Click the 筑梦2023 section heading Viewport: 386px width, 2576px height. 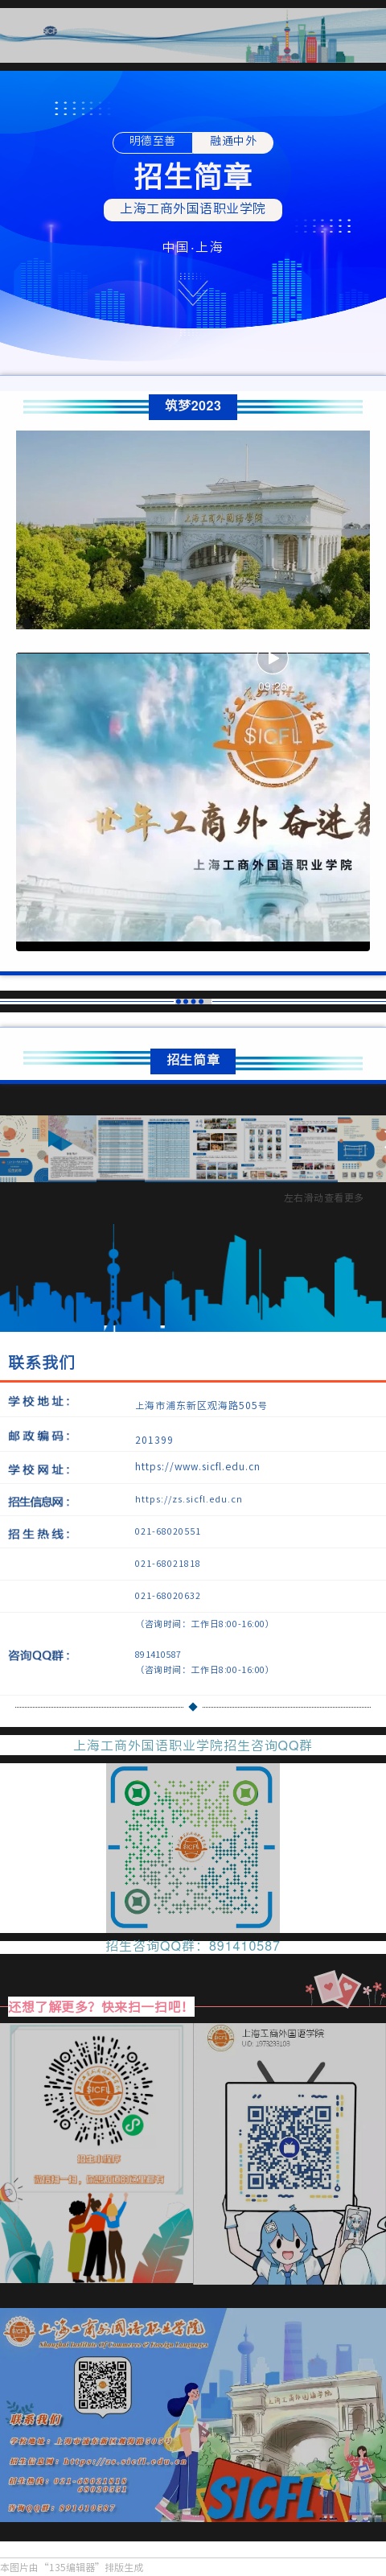193,406
